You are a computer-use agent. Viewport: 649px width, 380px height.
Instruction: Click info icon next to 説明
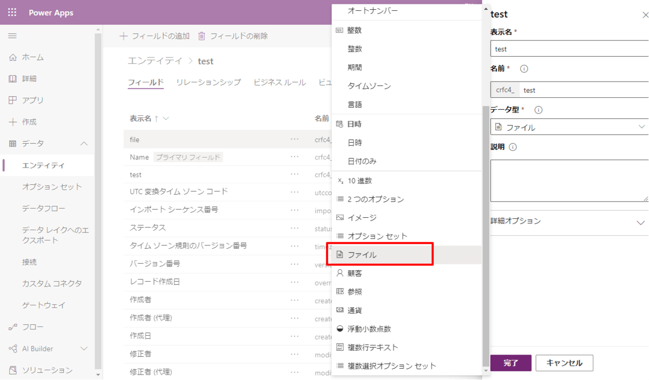(513, 147)
